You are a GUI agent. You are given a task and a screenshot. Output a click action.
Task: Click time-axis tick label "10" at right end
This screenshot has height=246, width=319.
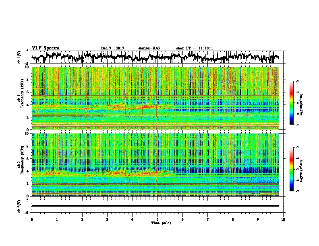[283, 219]
